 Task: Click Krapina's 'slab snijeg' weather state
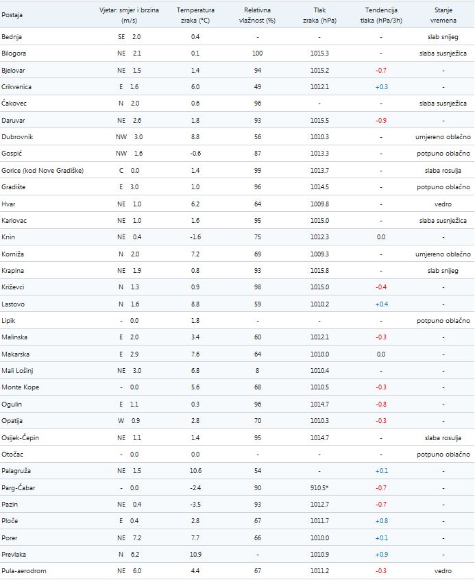click(443, 271)
